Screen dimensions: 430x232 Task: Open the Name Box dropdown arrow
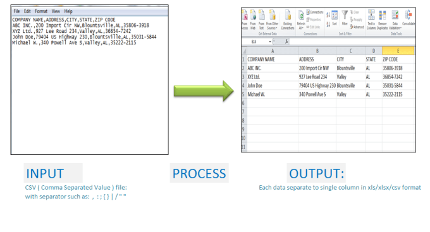(x=270, y=42)
